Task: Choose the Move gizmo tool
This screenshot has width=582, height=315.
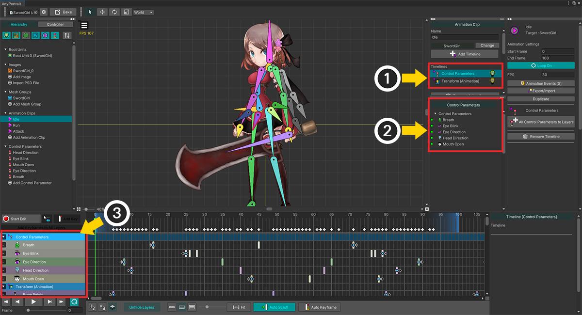Action: (102, 12)
